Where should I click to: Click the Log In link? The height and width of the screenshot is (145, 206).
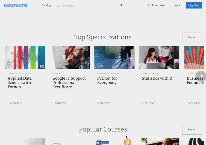coord(177,5)
